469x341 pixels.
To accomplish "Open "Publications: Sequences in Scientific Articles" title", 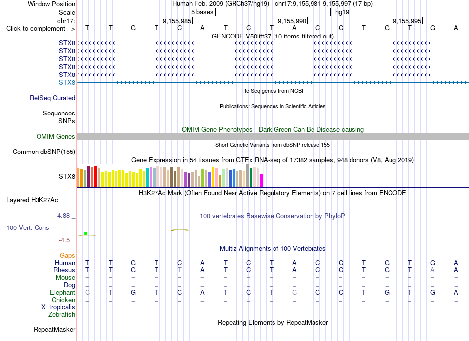I will pyautogui.click(x=273, y=106).
